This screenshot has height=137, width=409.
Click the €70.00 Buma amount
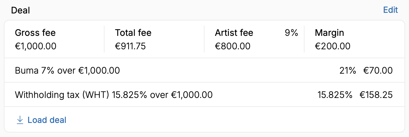378,70
